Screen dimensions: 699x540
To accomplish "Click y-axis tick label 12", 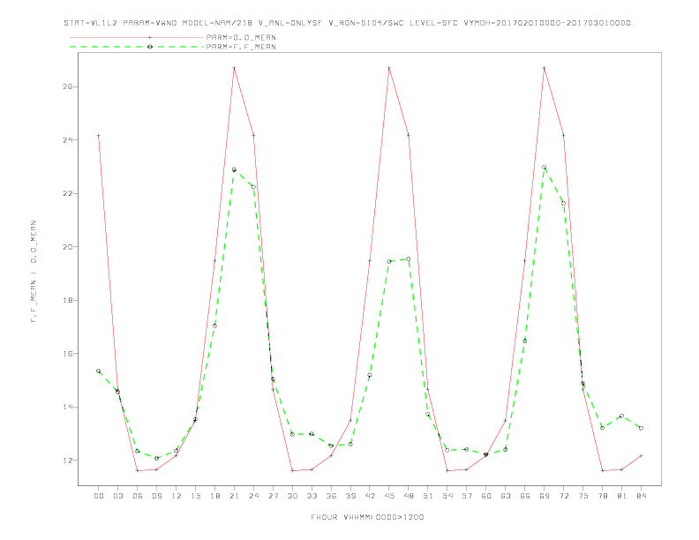I will click(68, 461).
